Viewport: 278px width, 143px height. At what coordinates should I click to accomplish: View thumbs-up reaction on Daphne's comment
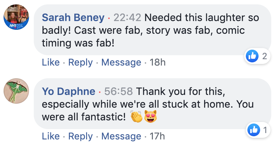254,130
